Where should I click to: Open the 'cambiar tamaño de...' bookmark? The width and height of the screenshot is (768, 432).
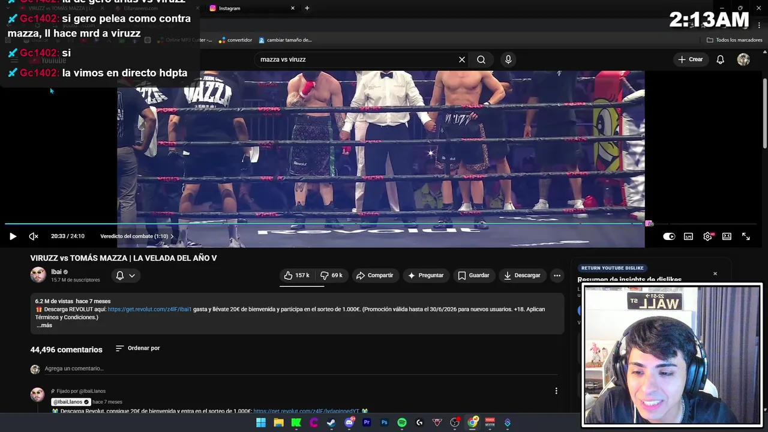(286, 40)
